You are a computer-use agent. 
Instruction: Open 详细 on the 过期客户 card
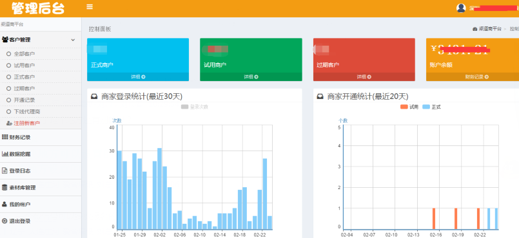364,77
